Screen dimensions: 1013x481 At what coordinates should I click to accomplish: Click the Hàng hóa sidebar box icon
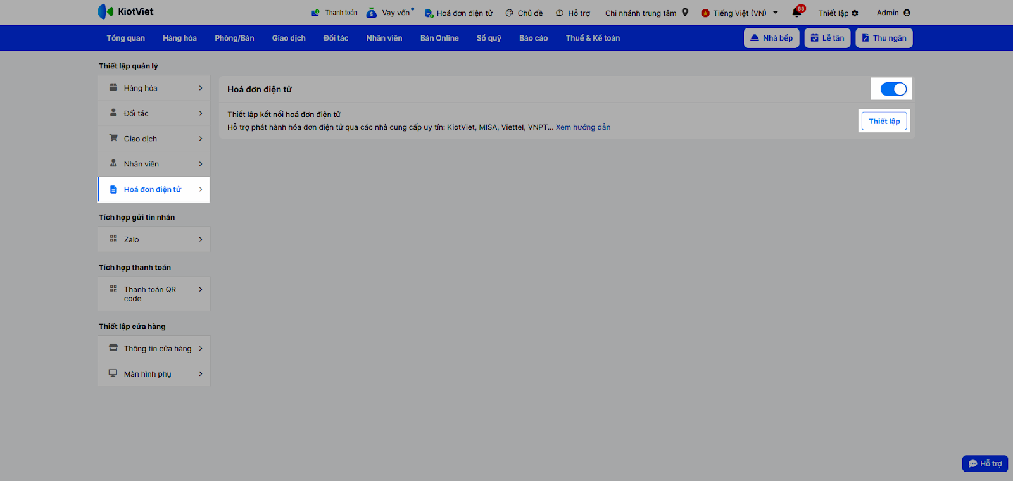[113, 87]
